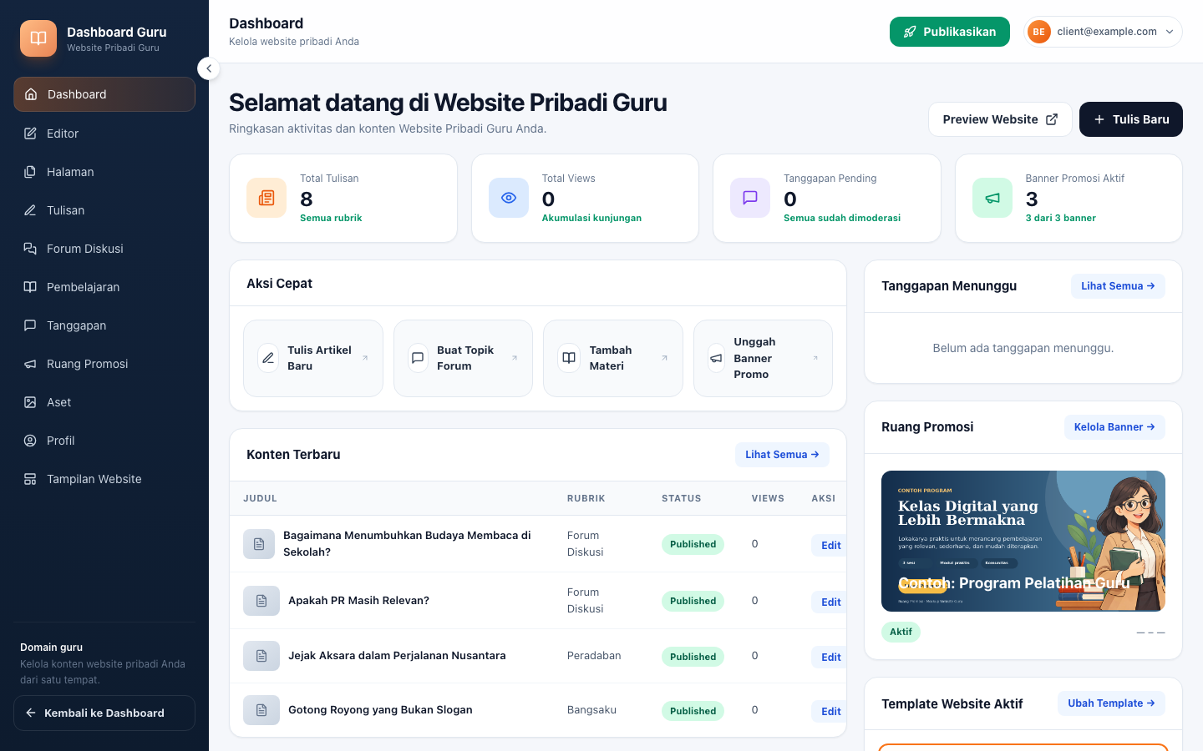Click the Ubah Template link
This screenshot has height=751, width=1203.
click(1111, 703)
